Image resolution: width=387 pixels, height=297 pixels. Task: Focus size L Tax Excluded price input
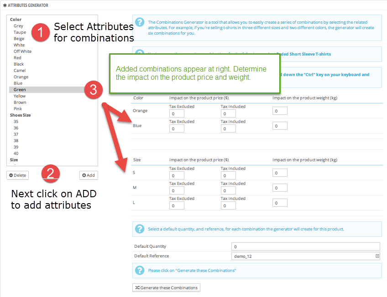pos(177,205)
